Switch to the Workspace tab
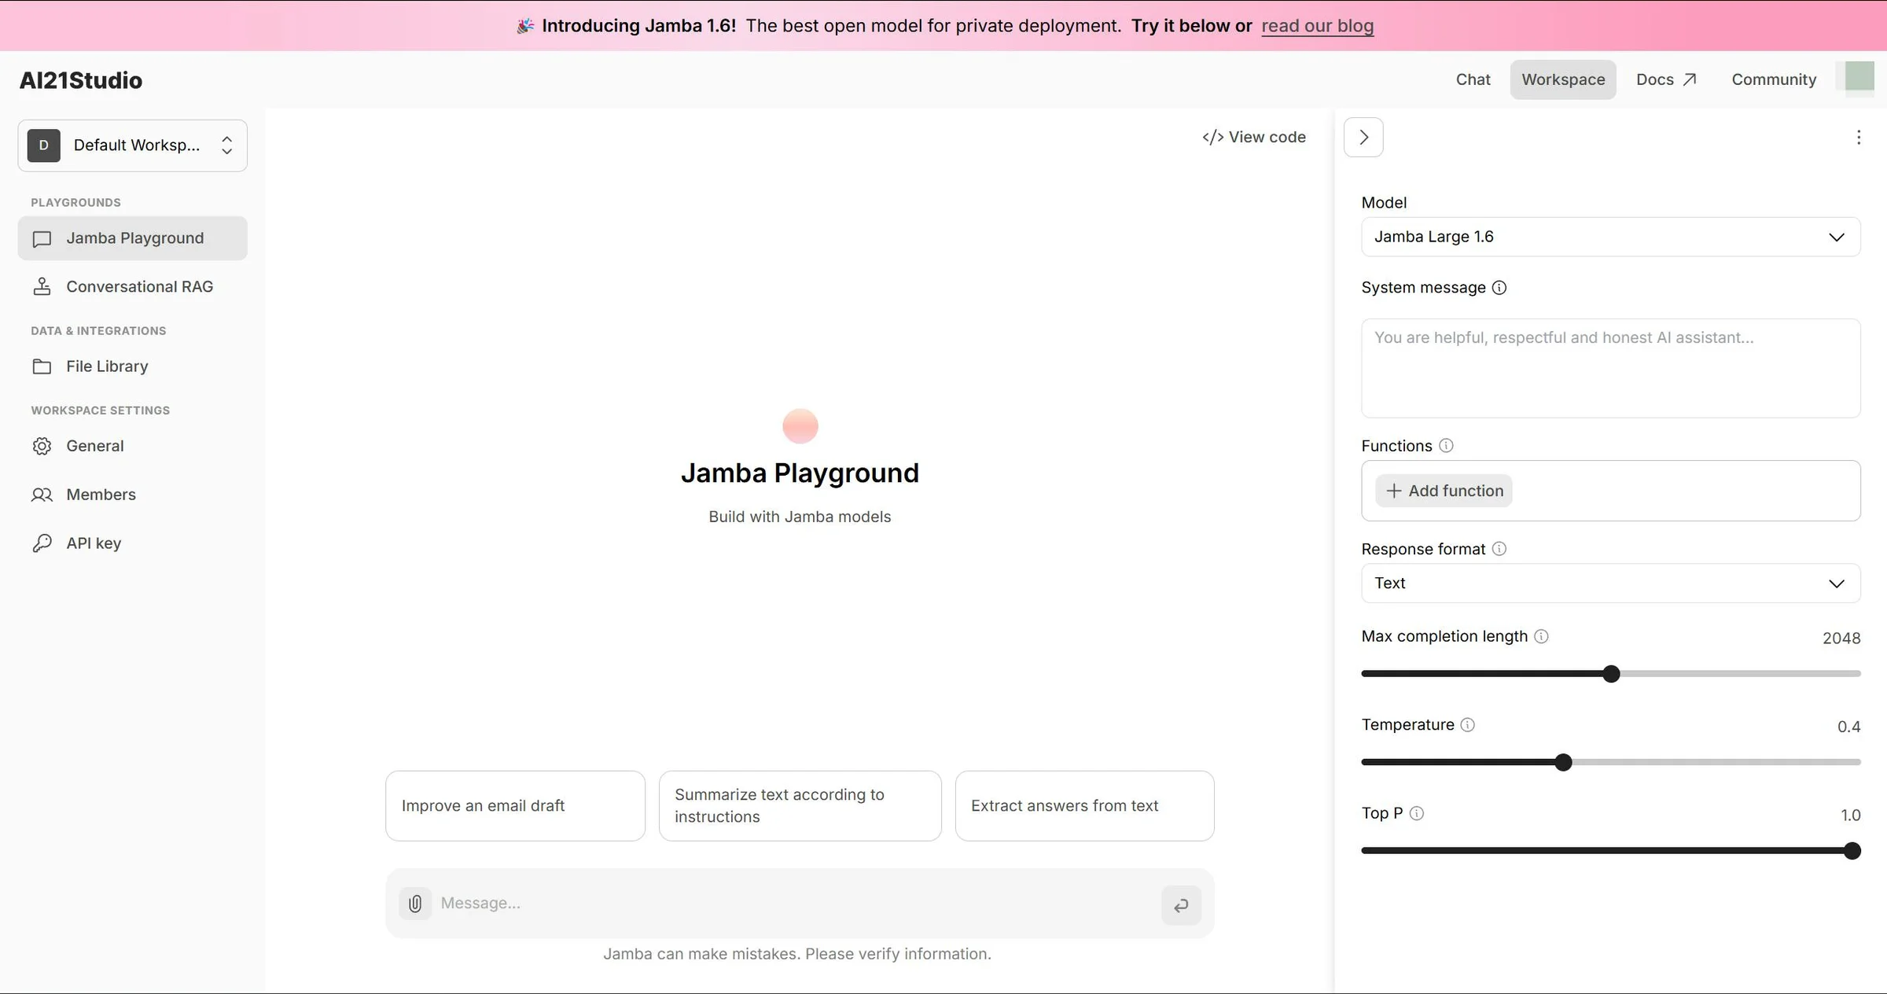 pyautogui.click(x=1563, y=79)
